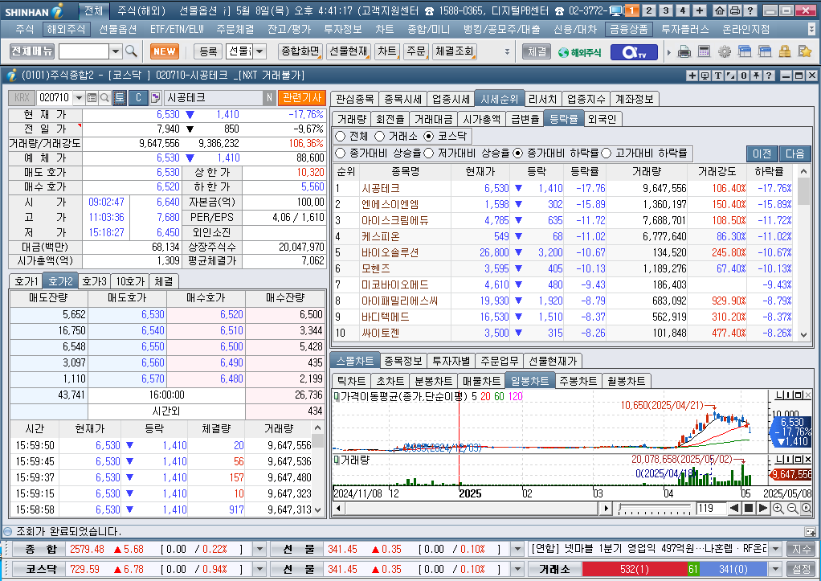The width and height of the screenshot is (821, 581).
Task: Open dropdown next to 종합 index ticker
Action: [x=259, y=549]
